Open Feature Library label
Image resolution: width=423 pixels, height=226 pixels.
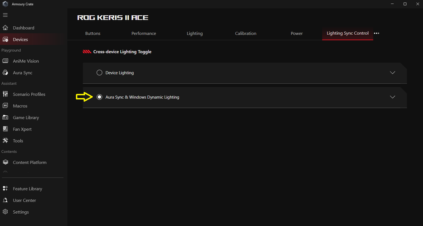[x=28, y=189]
